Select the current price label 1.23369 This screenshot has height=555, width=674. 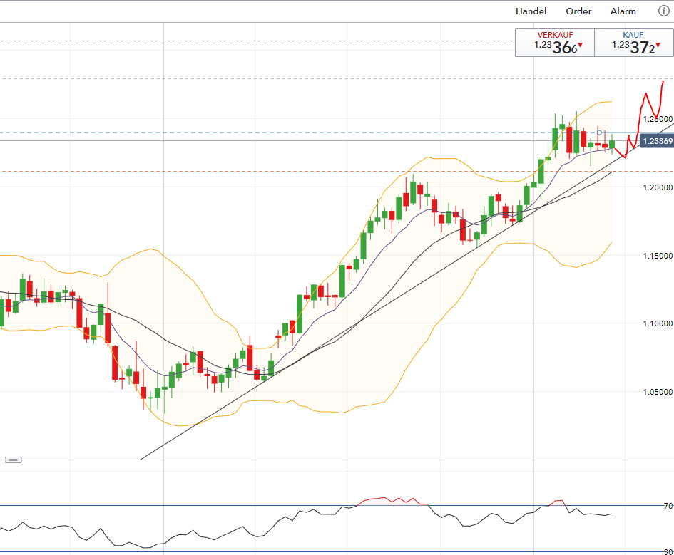(657, 141)
